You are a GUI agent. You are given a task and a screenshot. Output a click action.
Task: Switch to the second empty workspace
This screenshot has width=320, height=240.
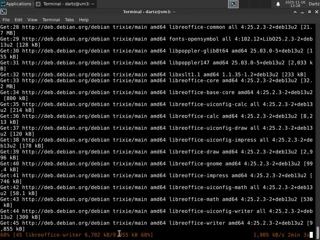pos(244,4)
